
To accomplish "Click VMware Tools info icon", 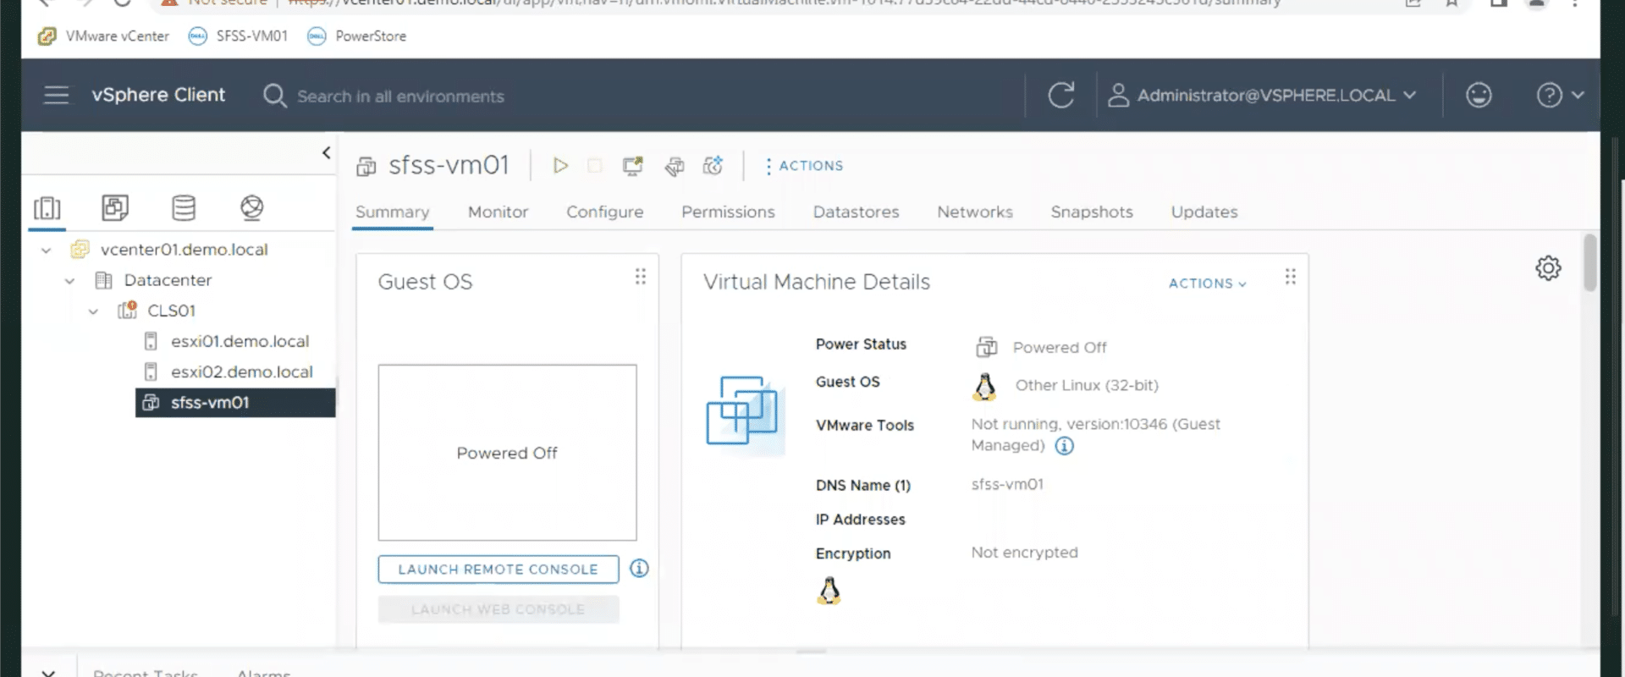I will coord(1064,446).
